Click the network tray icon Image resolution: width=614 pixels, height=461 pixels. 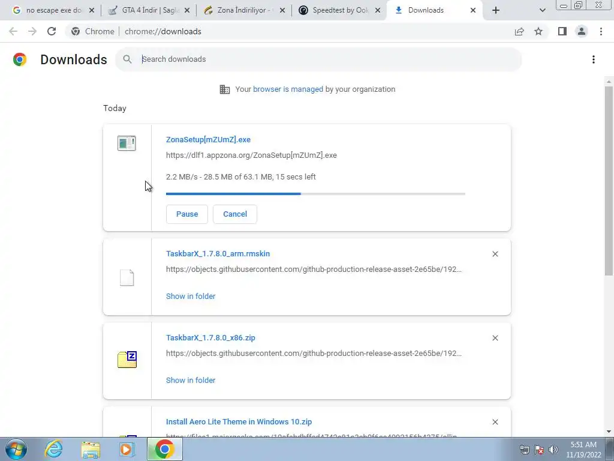(x=524, y=450)
